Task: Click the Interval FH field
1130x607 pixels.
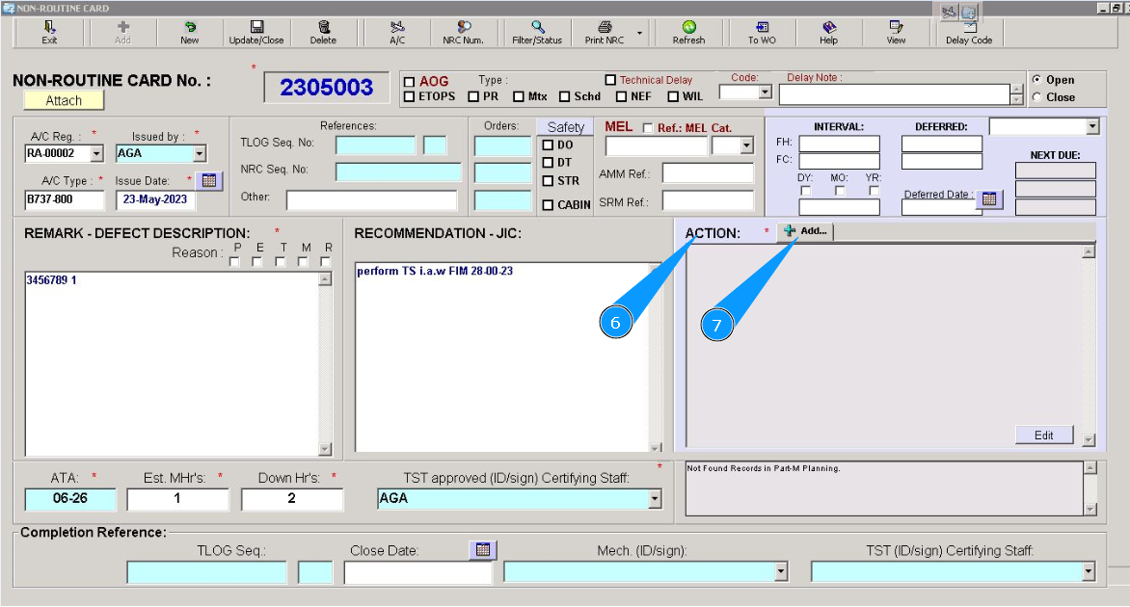Action: [x=839, y=144]
